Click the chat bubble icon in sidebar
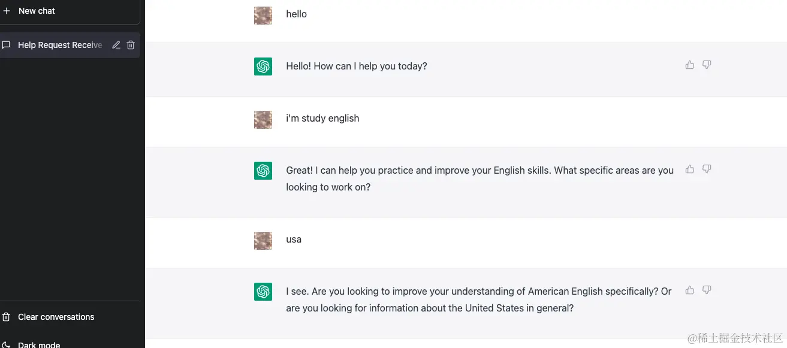 coord(7,45)
